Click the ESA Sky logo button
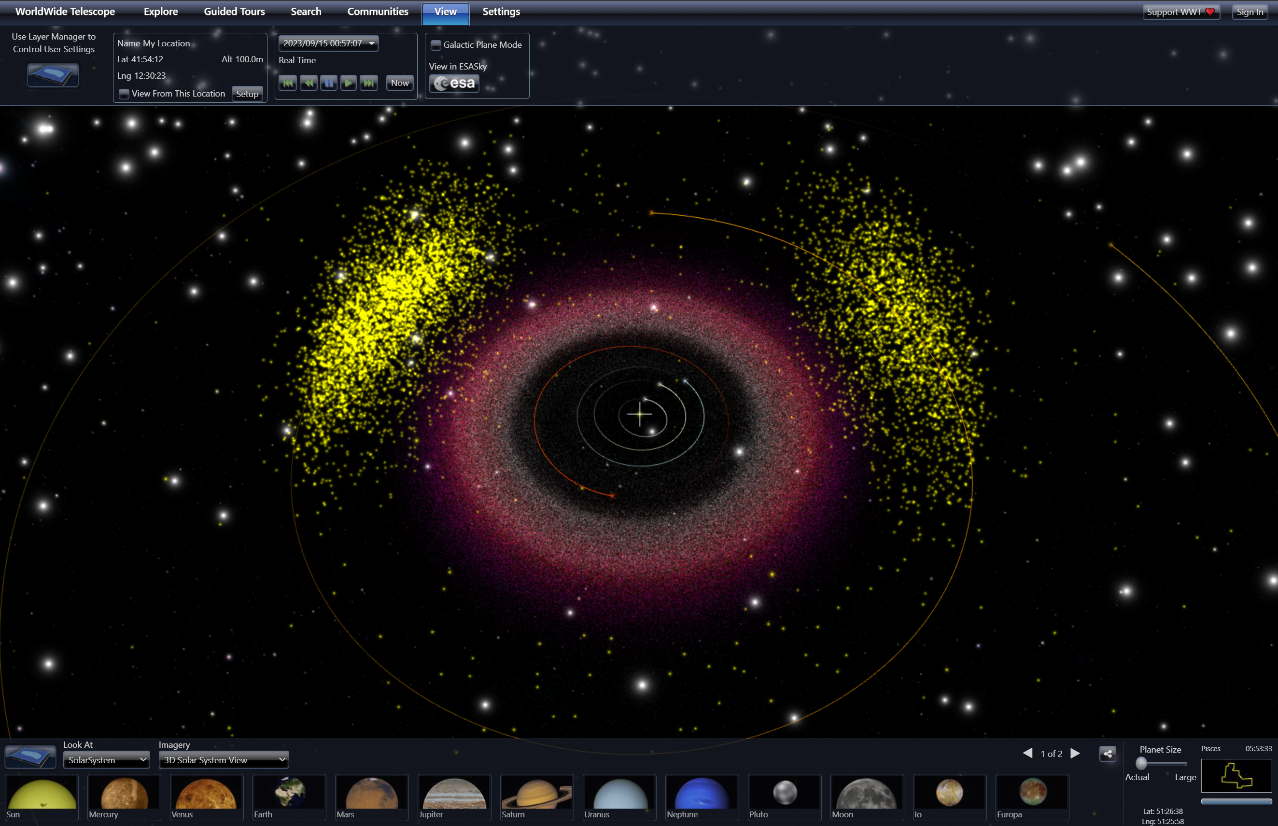1278x826 pixels. [x=454, y=84]
